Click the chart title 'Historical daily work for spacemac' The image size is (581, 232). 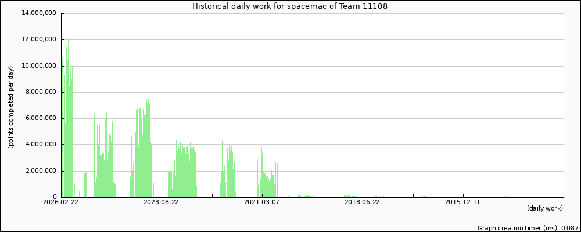[x=290, y=6]
